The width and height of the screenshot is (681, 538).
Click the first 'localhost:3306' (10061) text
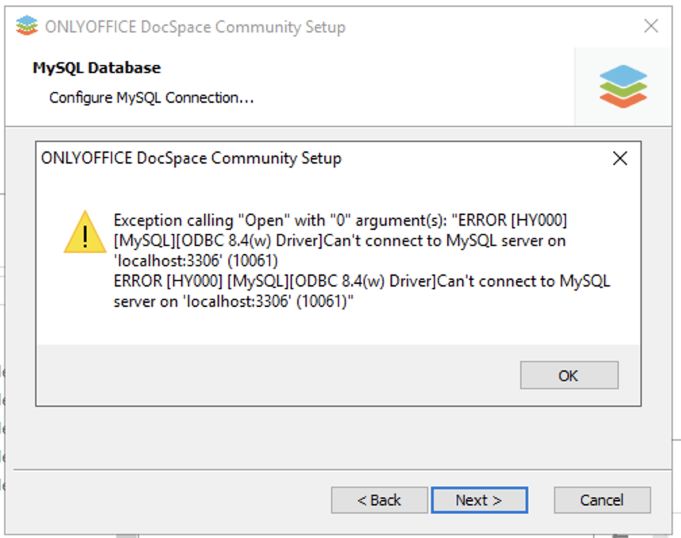195,261
